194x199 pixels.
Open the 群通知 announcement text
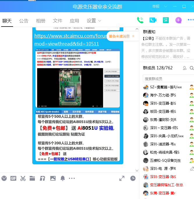click(166, 47)
